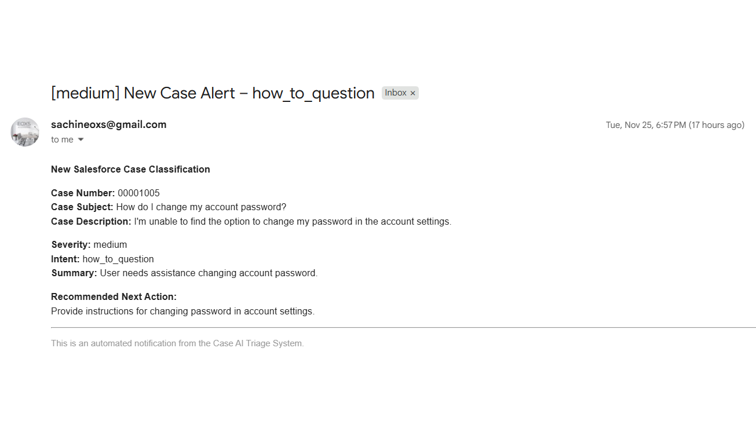Click the recommended action instructions sentence
756x425 pixels.
(182, 311)
